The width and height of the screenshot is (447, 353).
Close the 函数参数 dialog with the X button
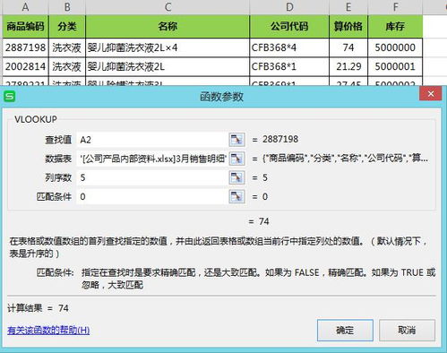click(x=431, y=94)
